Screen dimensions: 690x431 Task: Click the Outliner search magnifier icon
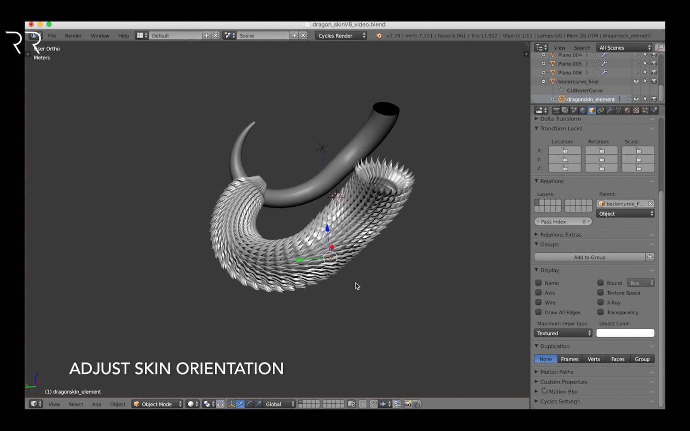pos(660,47)
